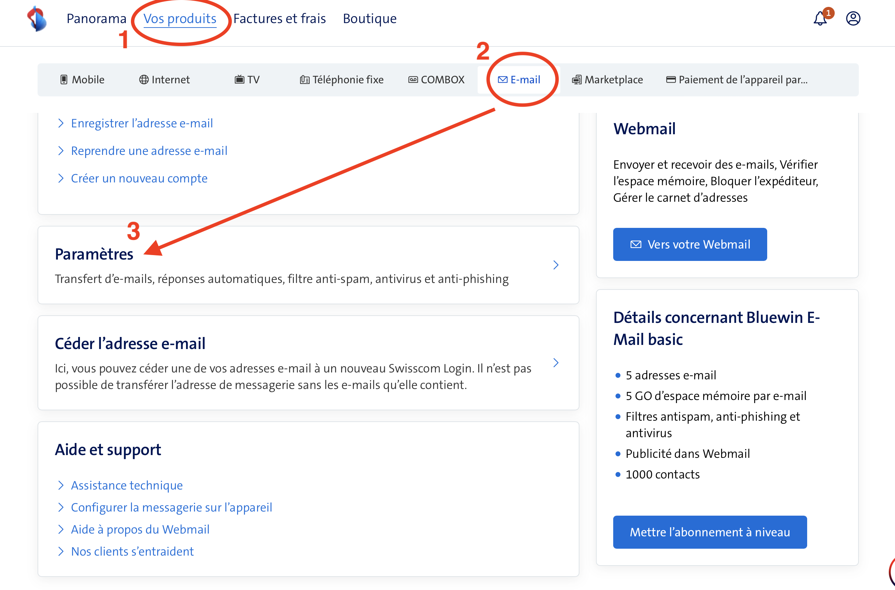
Task: Open the user account profile icon
Action: coord(853,19)
